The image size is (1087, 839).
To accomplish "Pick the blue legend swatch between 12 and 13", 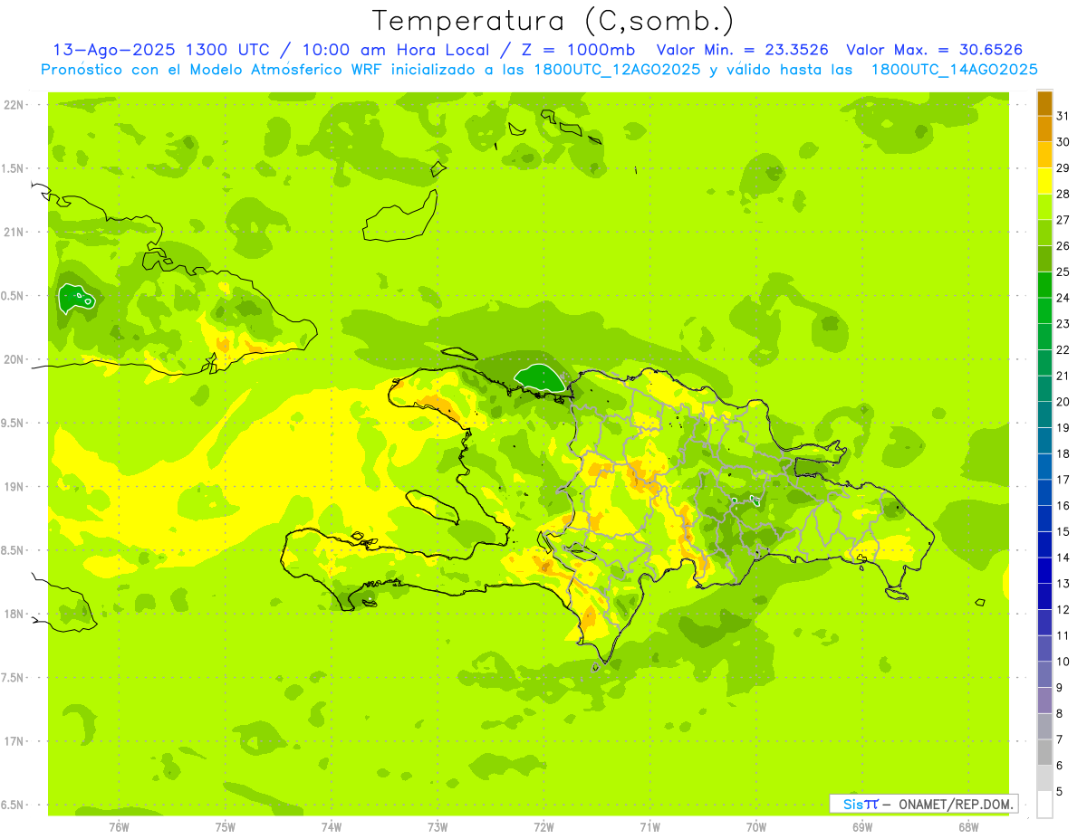I will [x=1044, y=596].
